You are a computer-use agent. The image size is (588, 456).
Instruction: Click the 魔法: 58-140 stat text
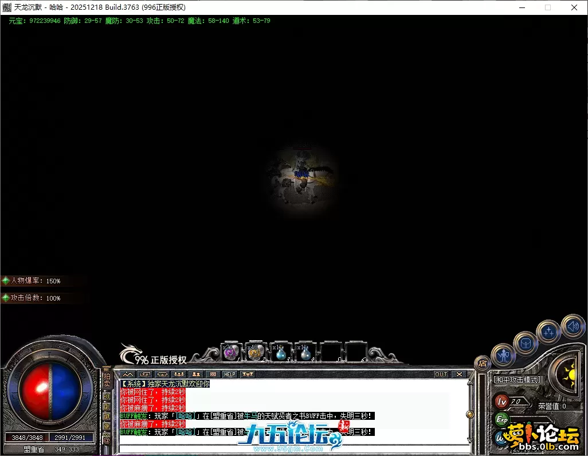click(208, 21)
